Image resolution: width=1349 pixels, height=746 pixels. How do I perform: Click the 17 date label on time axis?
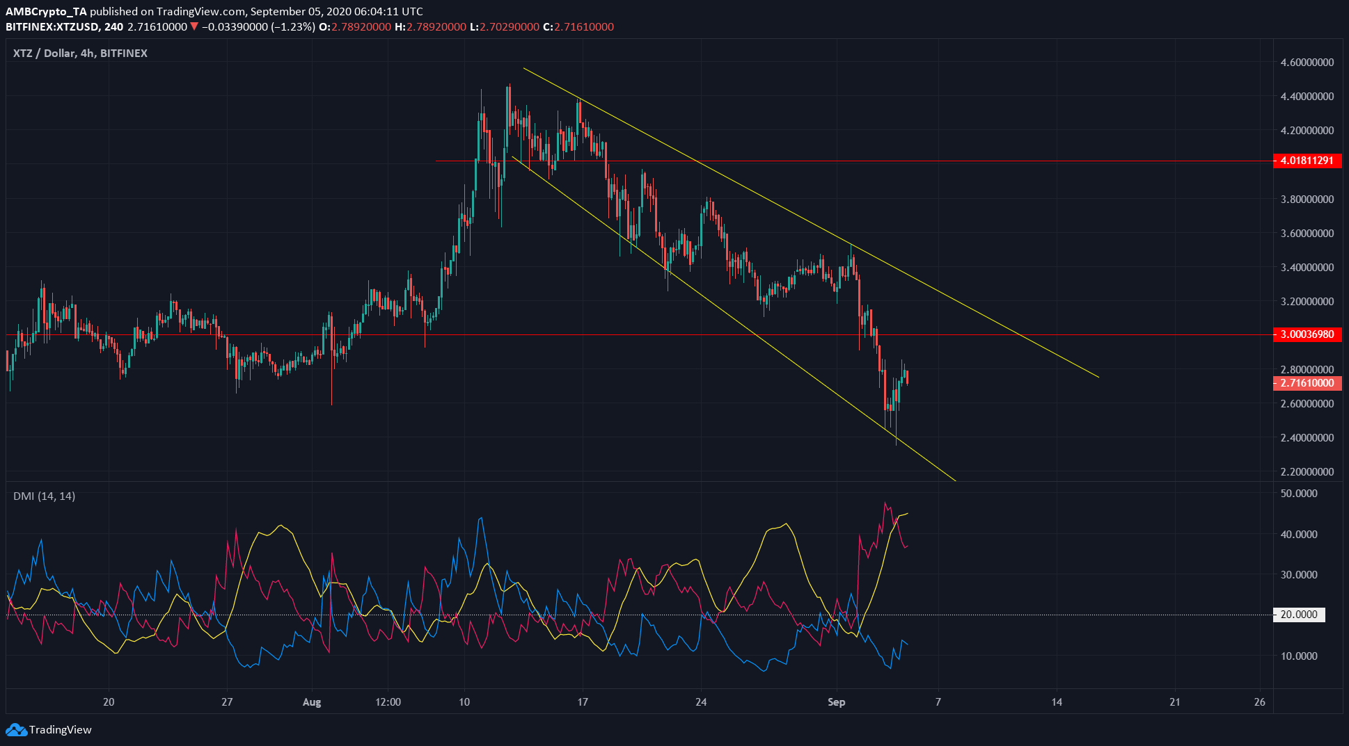(583, 702)
